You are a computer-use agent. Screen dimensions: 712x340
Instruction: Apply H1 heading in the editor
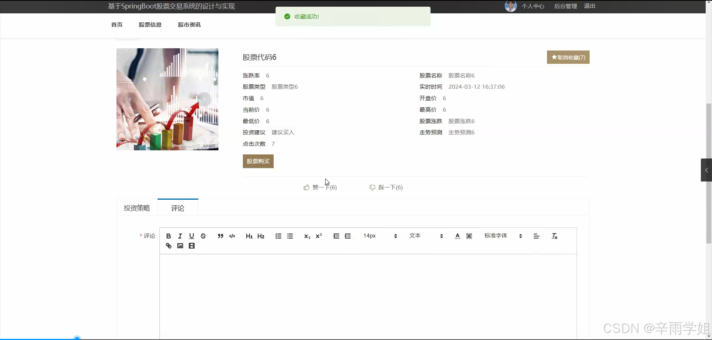[249, 236]
